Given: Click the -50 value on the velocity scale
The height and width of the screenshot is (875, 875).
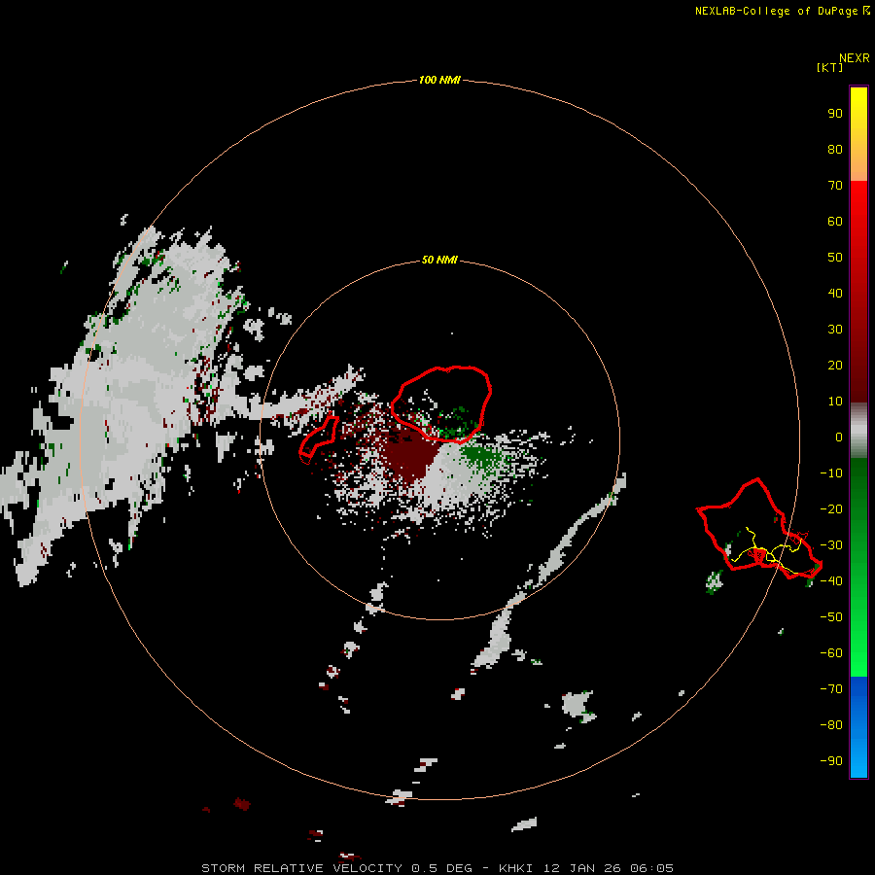Looking at the screenshot, I should click(831, 617).
